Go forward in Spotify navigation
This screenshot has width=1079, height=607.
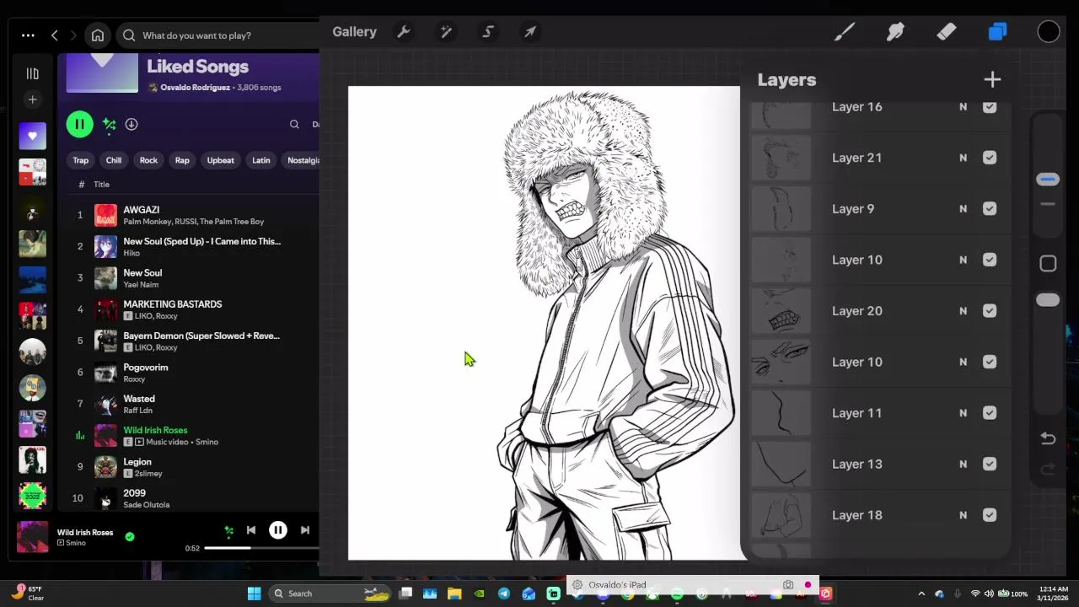[x=73, y=35]
